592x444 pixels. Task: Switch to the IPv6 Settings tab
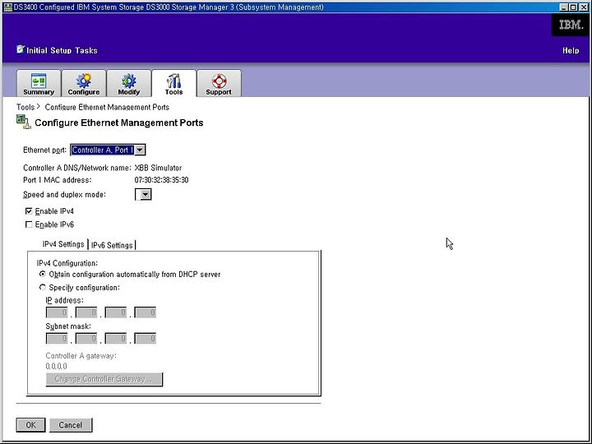[x=112, y=245]
